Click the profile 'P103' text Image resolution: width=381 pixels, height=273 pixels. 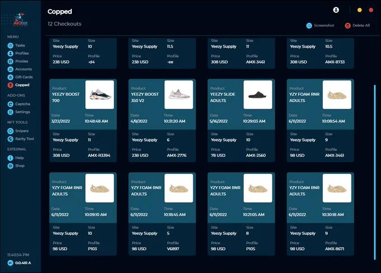(92, 249)
